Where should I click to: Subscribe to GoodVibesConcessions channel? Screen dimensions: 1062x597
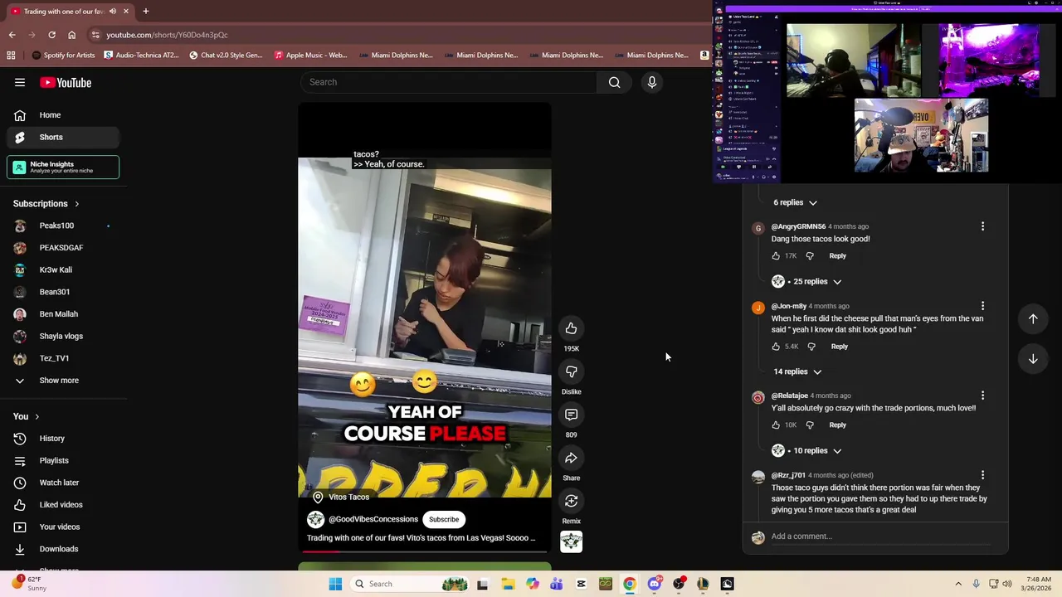pos(444,520)
